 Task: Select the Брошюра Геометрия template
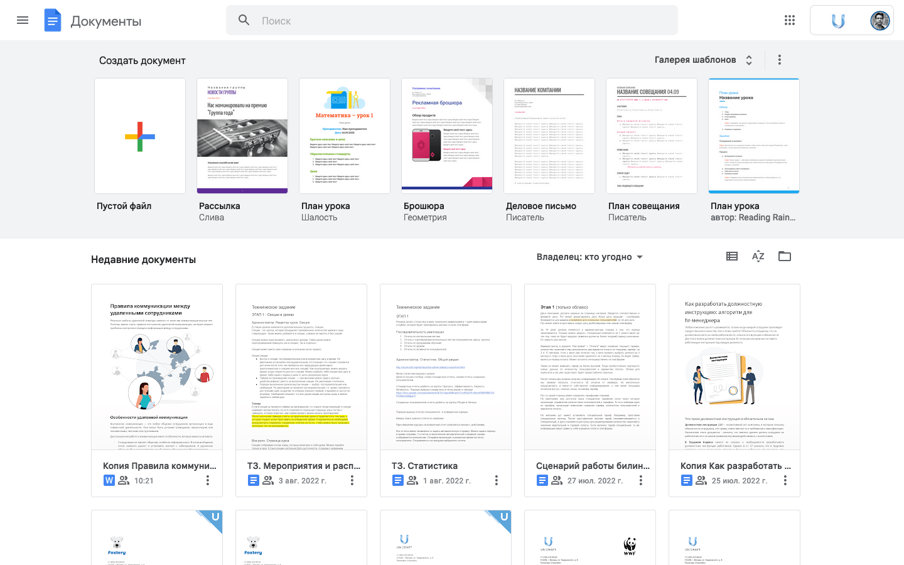click(447, 136)
